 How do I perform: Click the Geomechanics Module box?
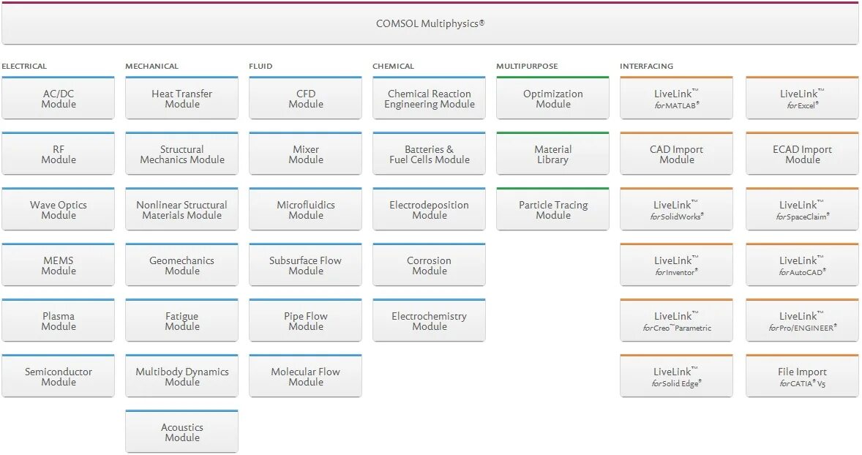tap(182, 264)
